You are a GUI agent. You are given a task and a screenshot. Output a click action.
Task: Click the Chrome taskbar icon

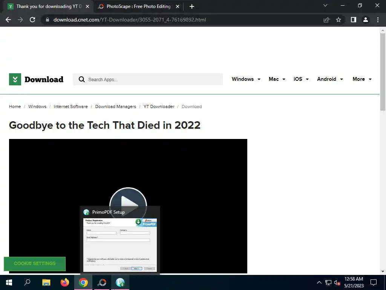(83, 282)
